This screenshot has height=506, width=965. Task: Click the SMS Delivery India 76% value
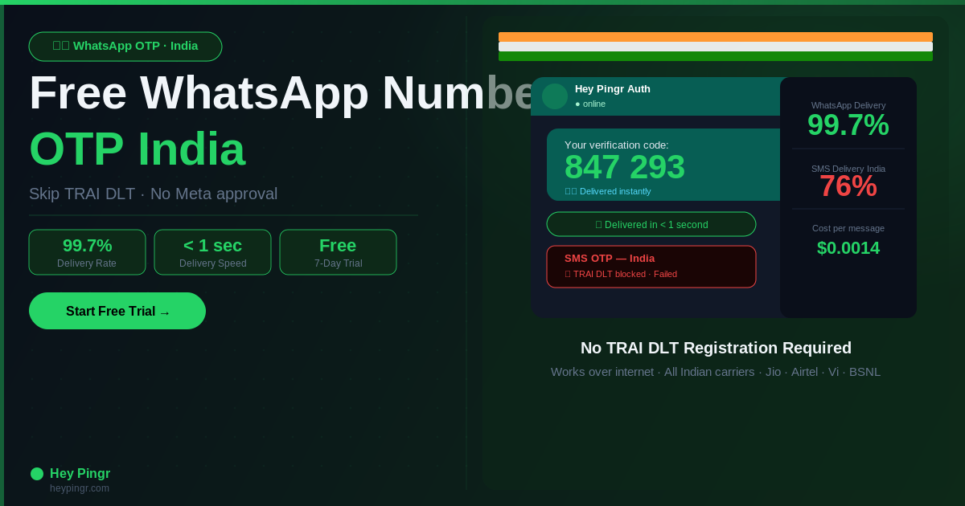848,186
